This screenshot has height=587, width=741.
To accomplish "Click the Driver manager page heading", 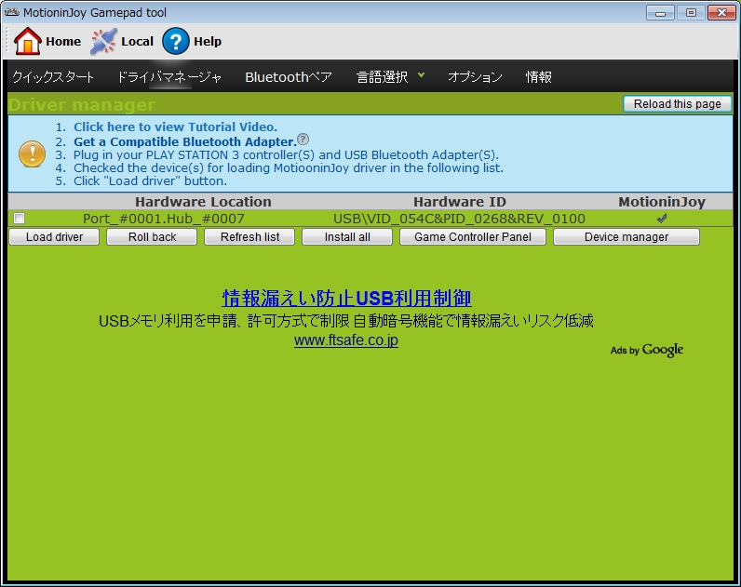I will tap(81, 105).
